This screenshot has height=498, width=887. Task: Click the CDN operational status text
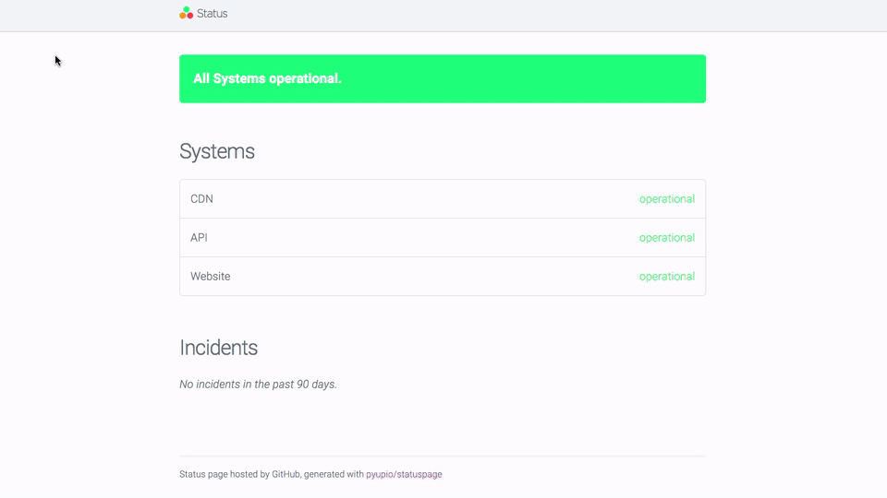click(667, 199)
